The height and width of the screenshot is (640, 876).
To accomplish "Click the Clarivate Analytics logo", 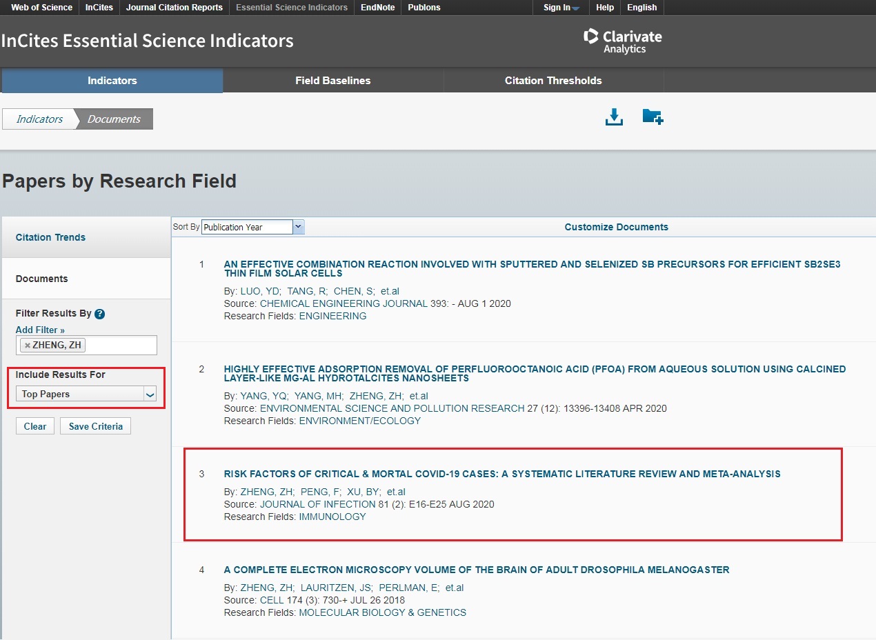I will [x=623, y=41].
